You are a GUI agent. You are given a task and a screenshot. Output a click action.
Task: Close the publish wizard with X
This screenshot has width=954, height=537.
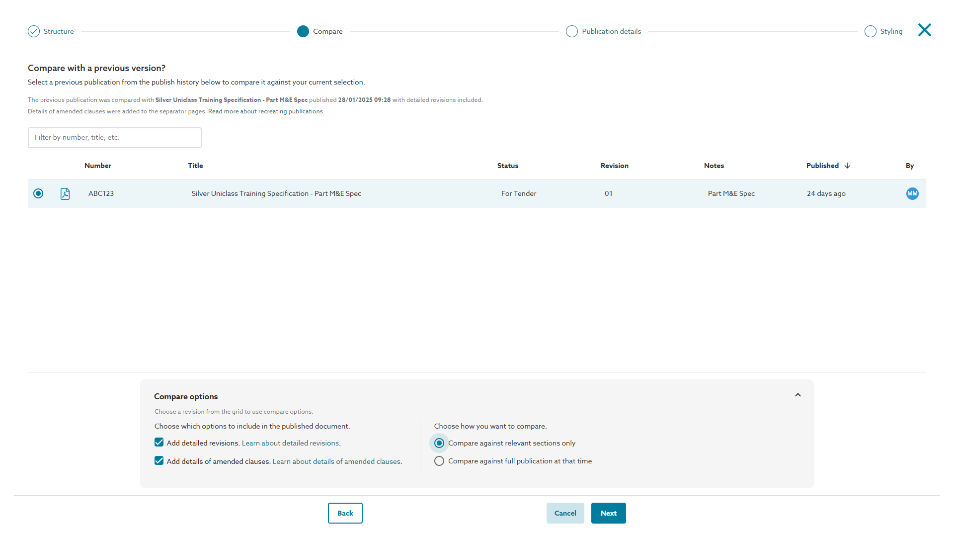pyautogui.click(x=924, y=30)
